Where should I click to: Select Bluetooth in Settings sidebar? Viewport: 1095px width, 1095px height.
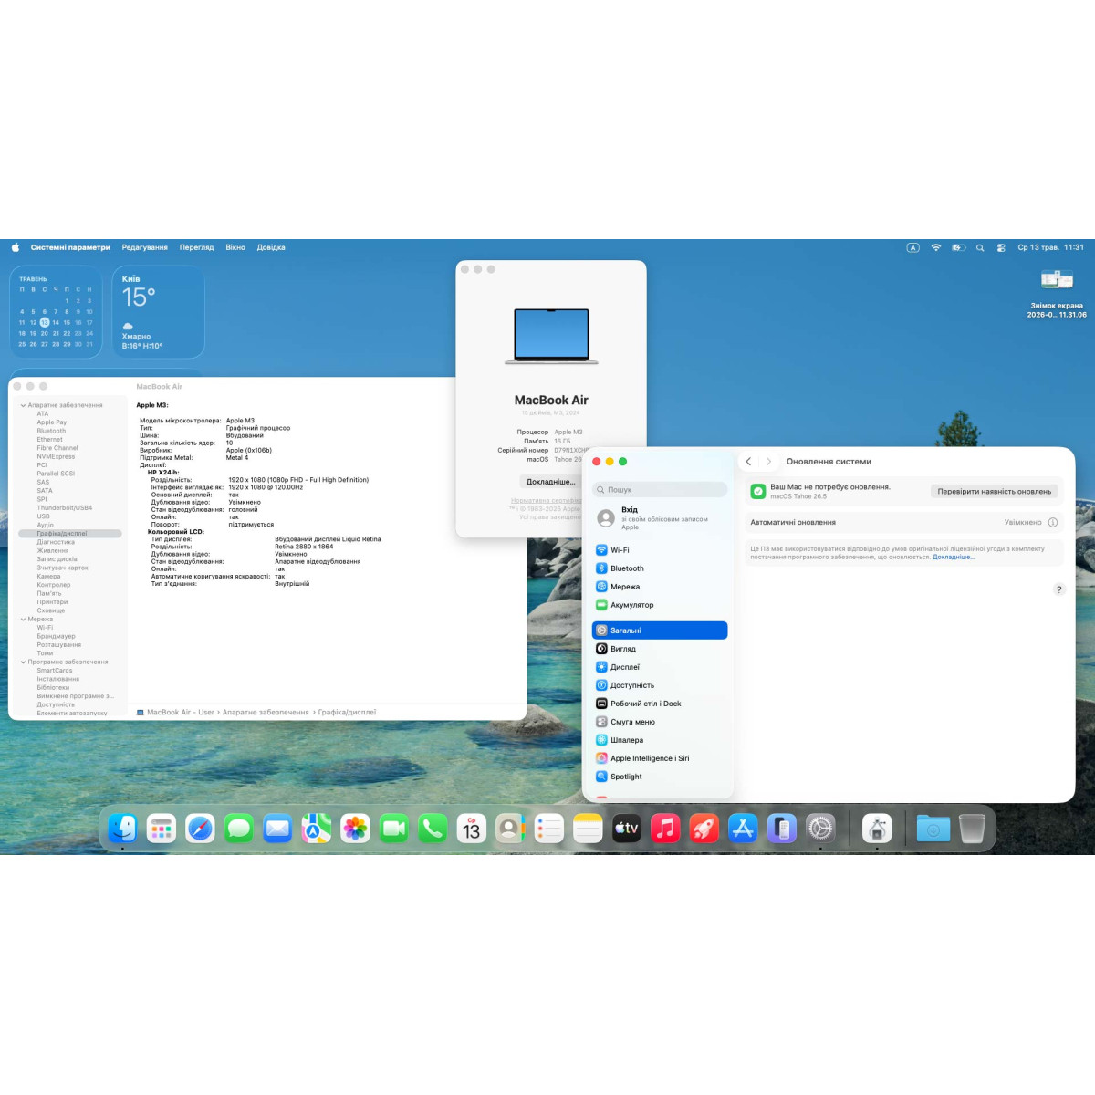click(x=660, y=568)
